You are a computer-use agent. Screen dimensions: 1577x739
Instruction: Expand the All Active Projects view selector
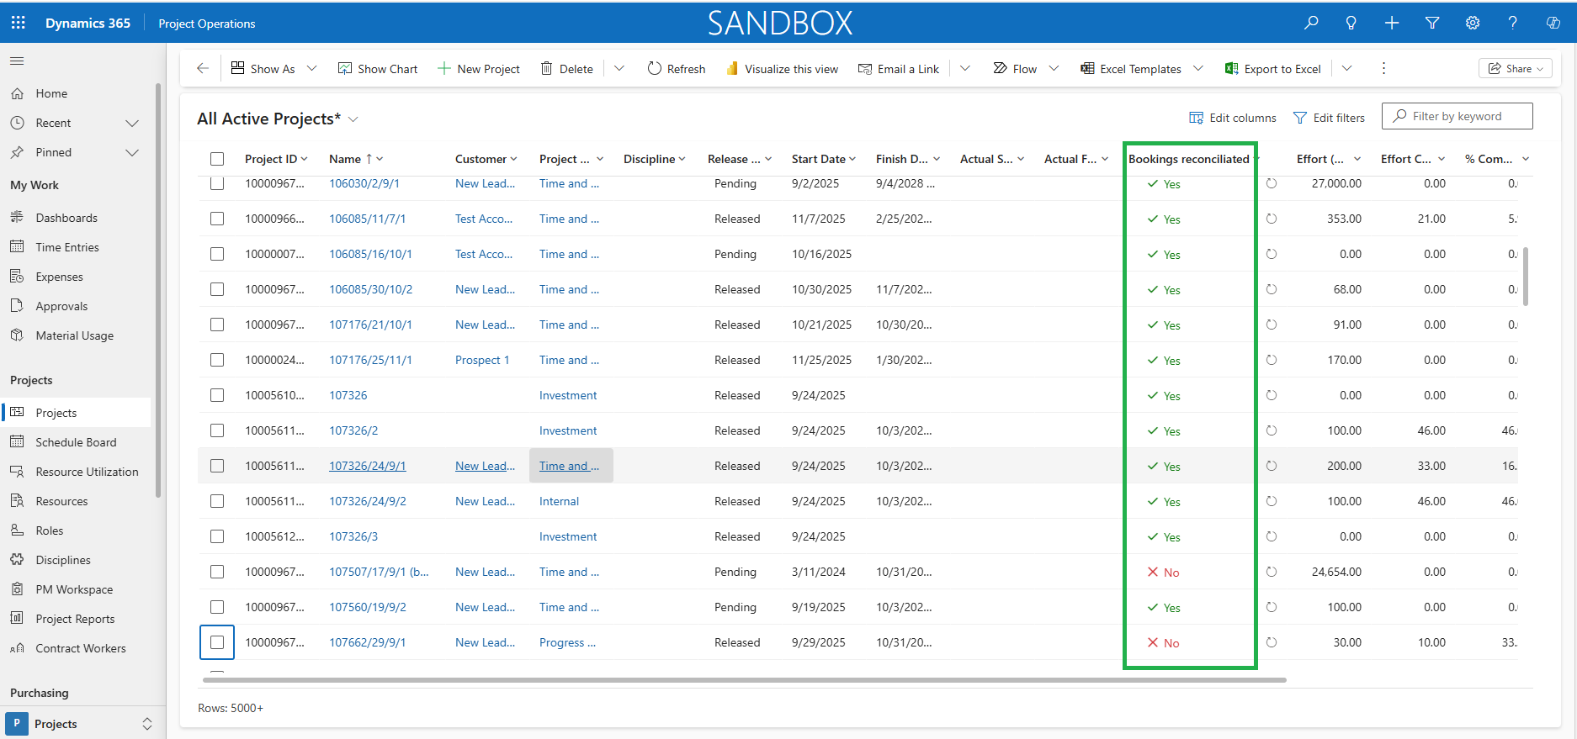point(353,119)
